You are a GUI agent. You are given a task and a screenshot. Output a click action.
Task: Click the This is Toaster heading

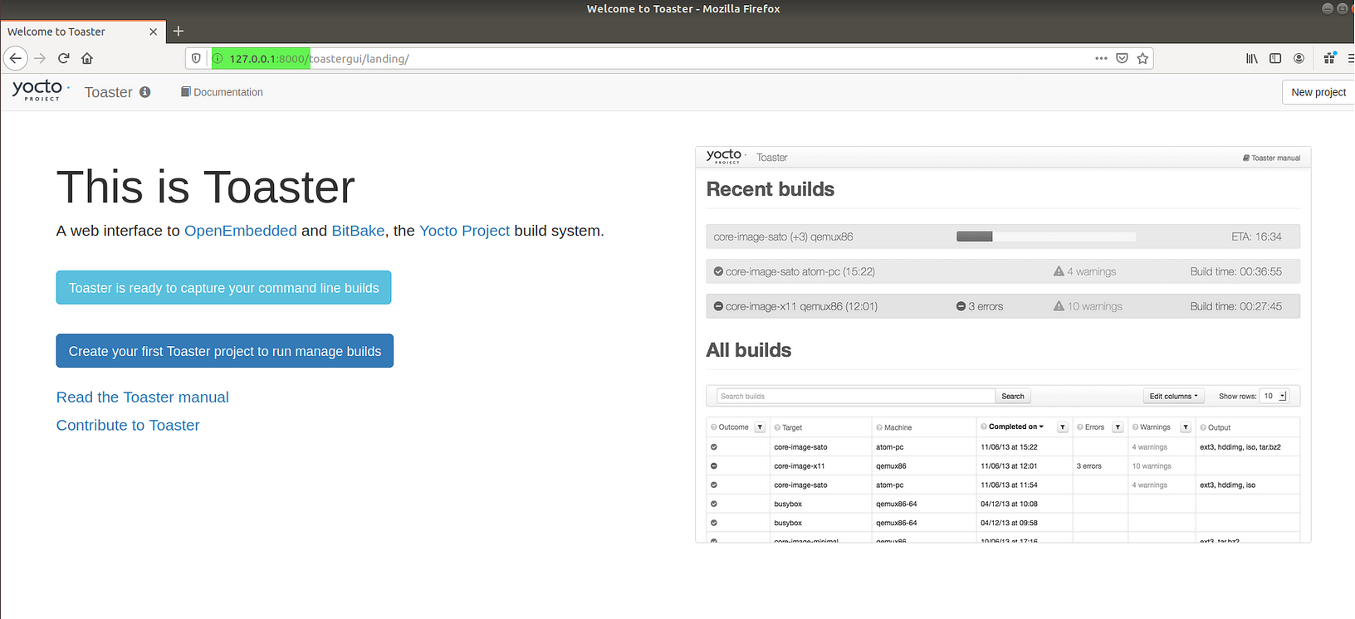(206, 187)
